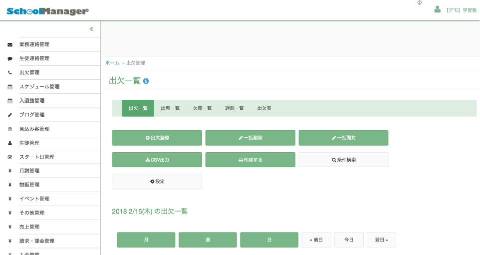The image size is (480, 255).
Task: Open 売上管理 in the sidebar
Action: pos(29,227)
